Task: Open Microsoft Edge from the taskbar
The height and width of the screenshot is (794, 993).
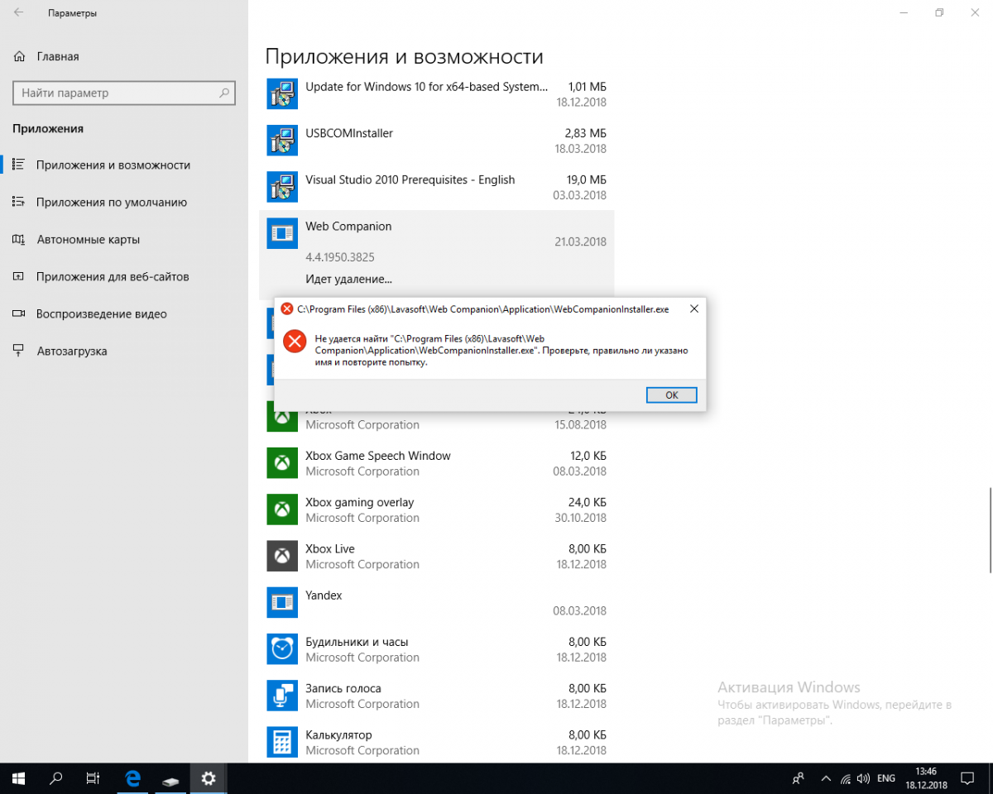Action: [132, 778]
